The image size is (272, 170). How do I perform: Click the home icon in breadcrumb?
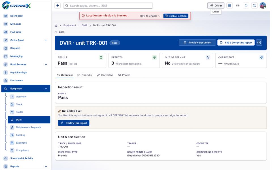(x=56, y=25)
